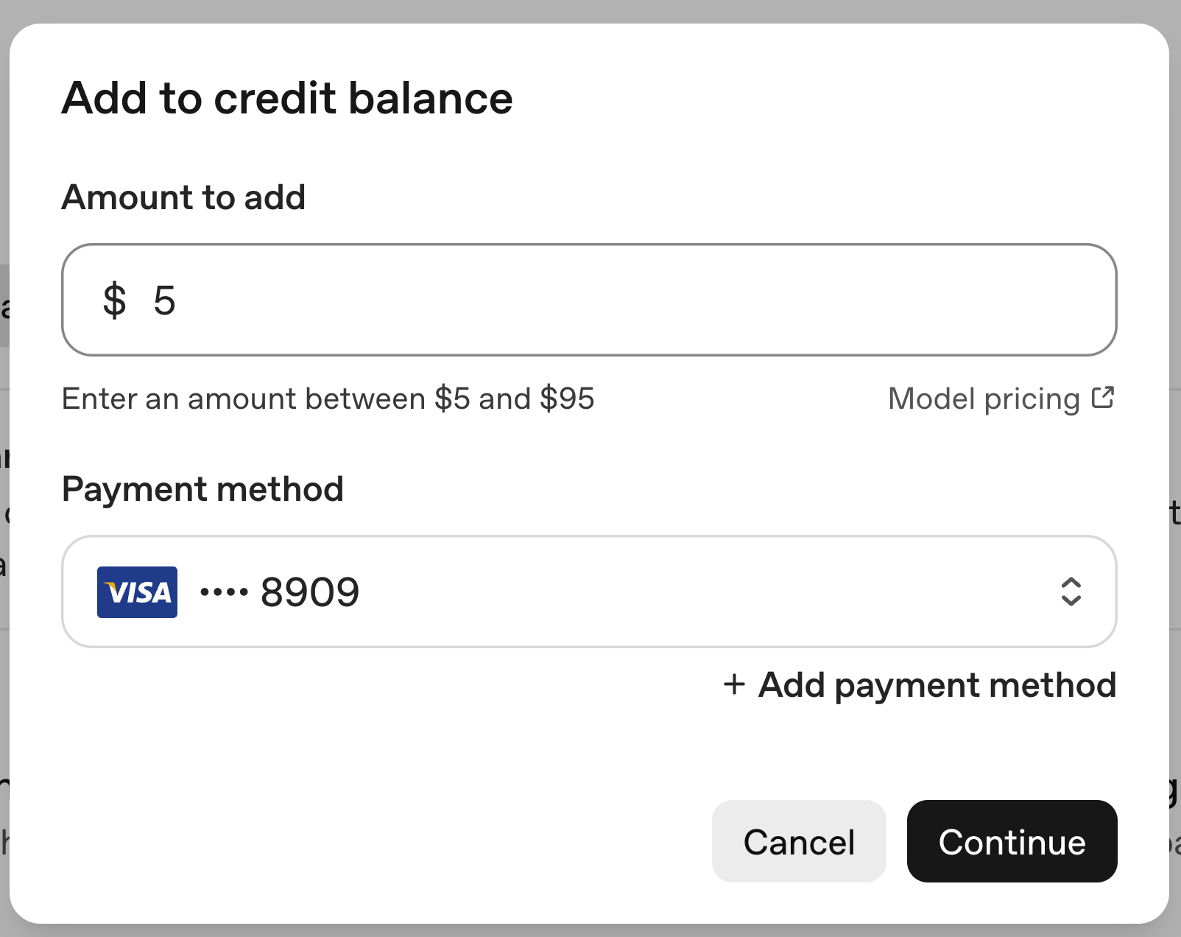Click the external link arrow icon
Viewport: 1181px width, 937px height.
(1102, 398)
